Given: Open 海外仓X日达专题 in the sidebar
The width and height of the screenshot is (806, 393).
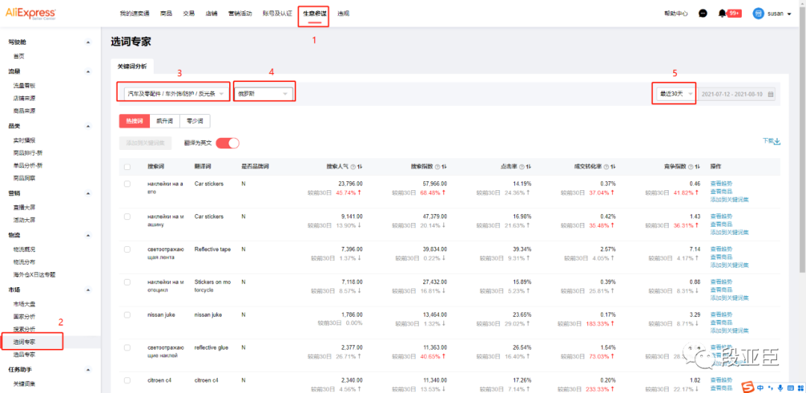Looking at the screenshot, I should click(x=34, y=274).
